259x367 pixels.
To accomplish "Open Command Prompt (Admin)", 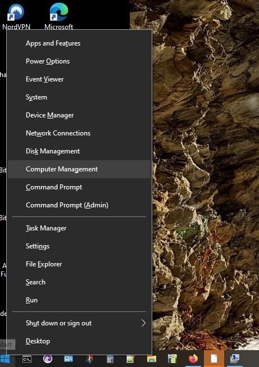I will [79, 205].
